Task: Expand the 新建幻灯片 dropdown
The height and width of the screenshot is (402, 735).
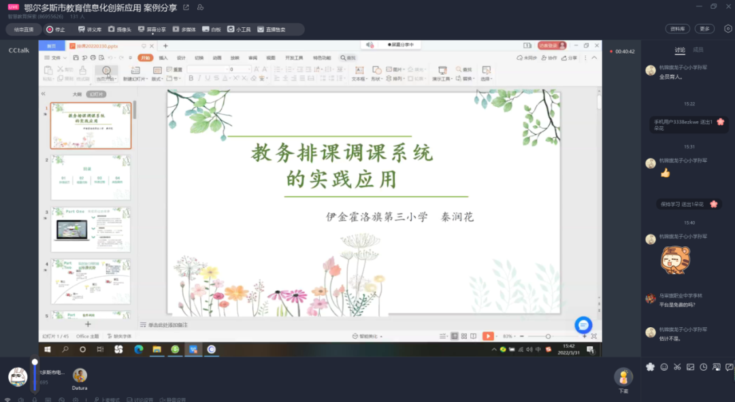Action: 135,79
